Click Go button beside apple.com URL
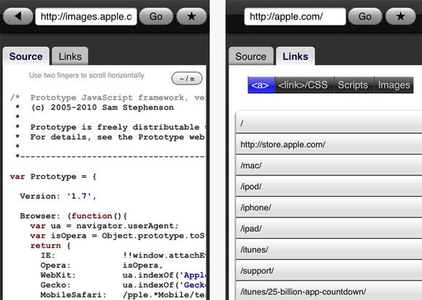Viewport: 422px width, 300px height. click(x=365, y=17)
